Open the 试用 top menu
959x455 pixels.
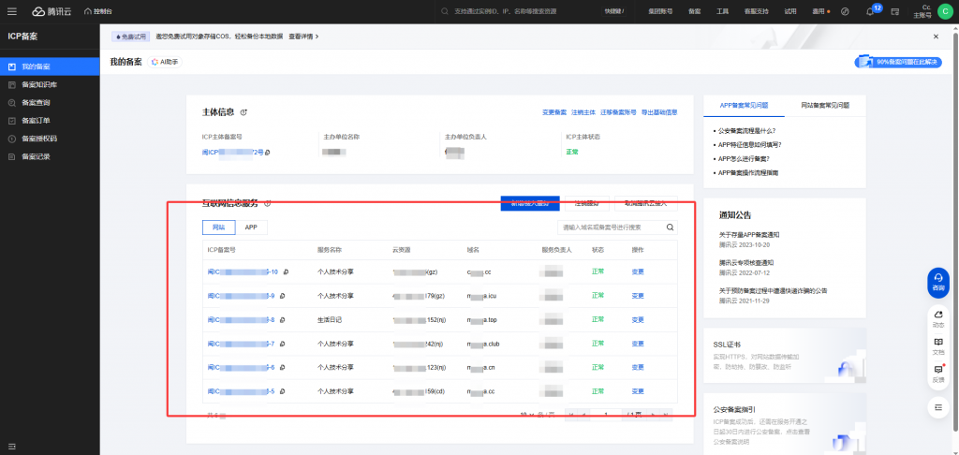click(790, 11)
